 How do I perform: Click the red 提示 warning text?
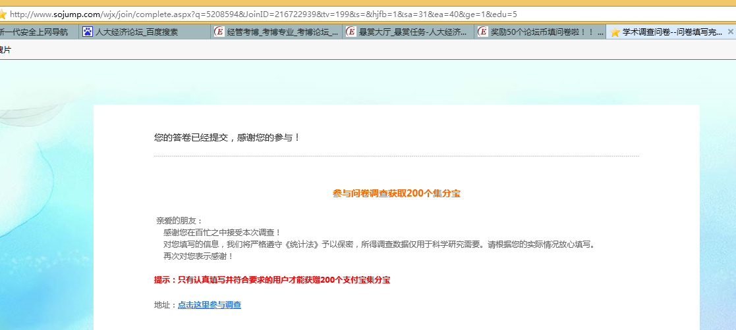[272, 280]
